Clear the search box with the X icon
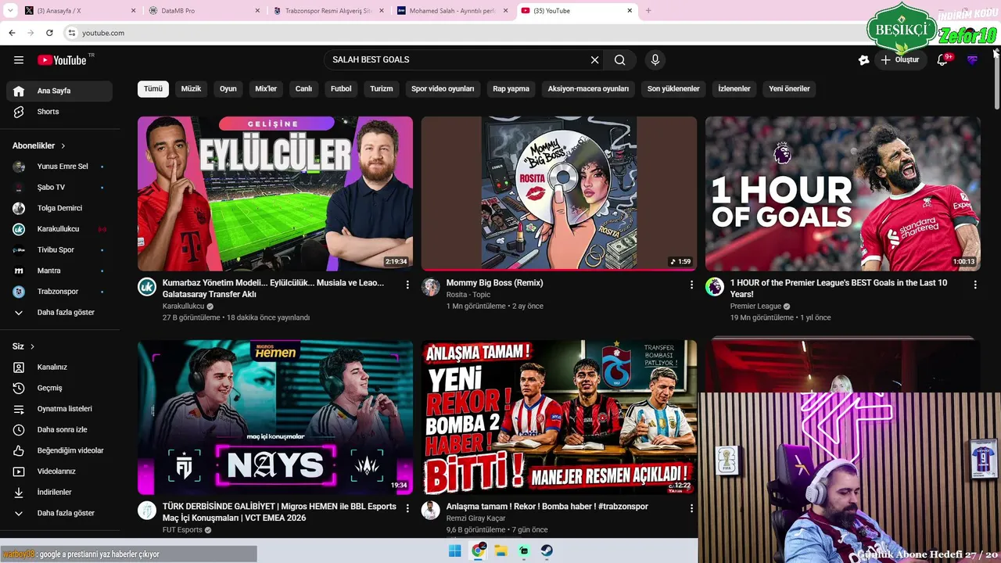The height and width of the screenshot is (563, 1001). click(x=594, y=60)
